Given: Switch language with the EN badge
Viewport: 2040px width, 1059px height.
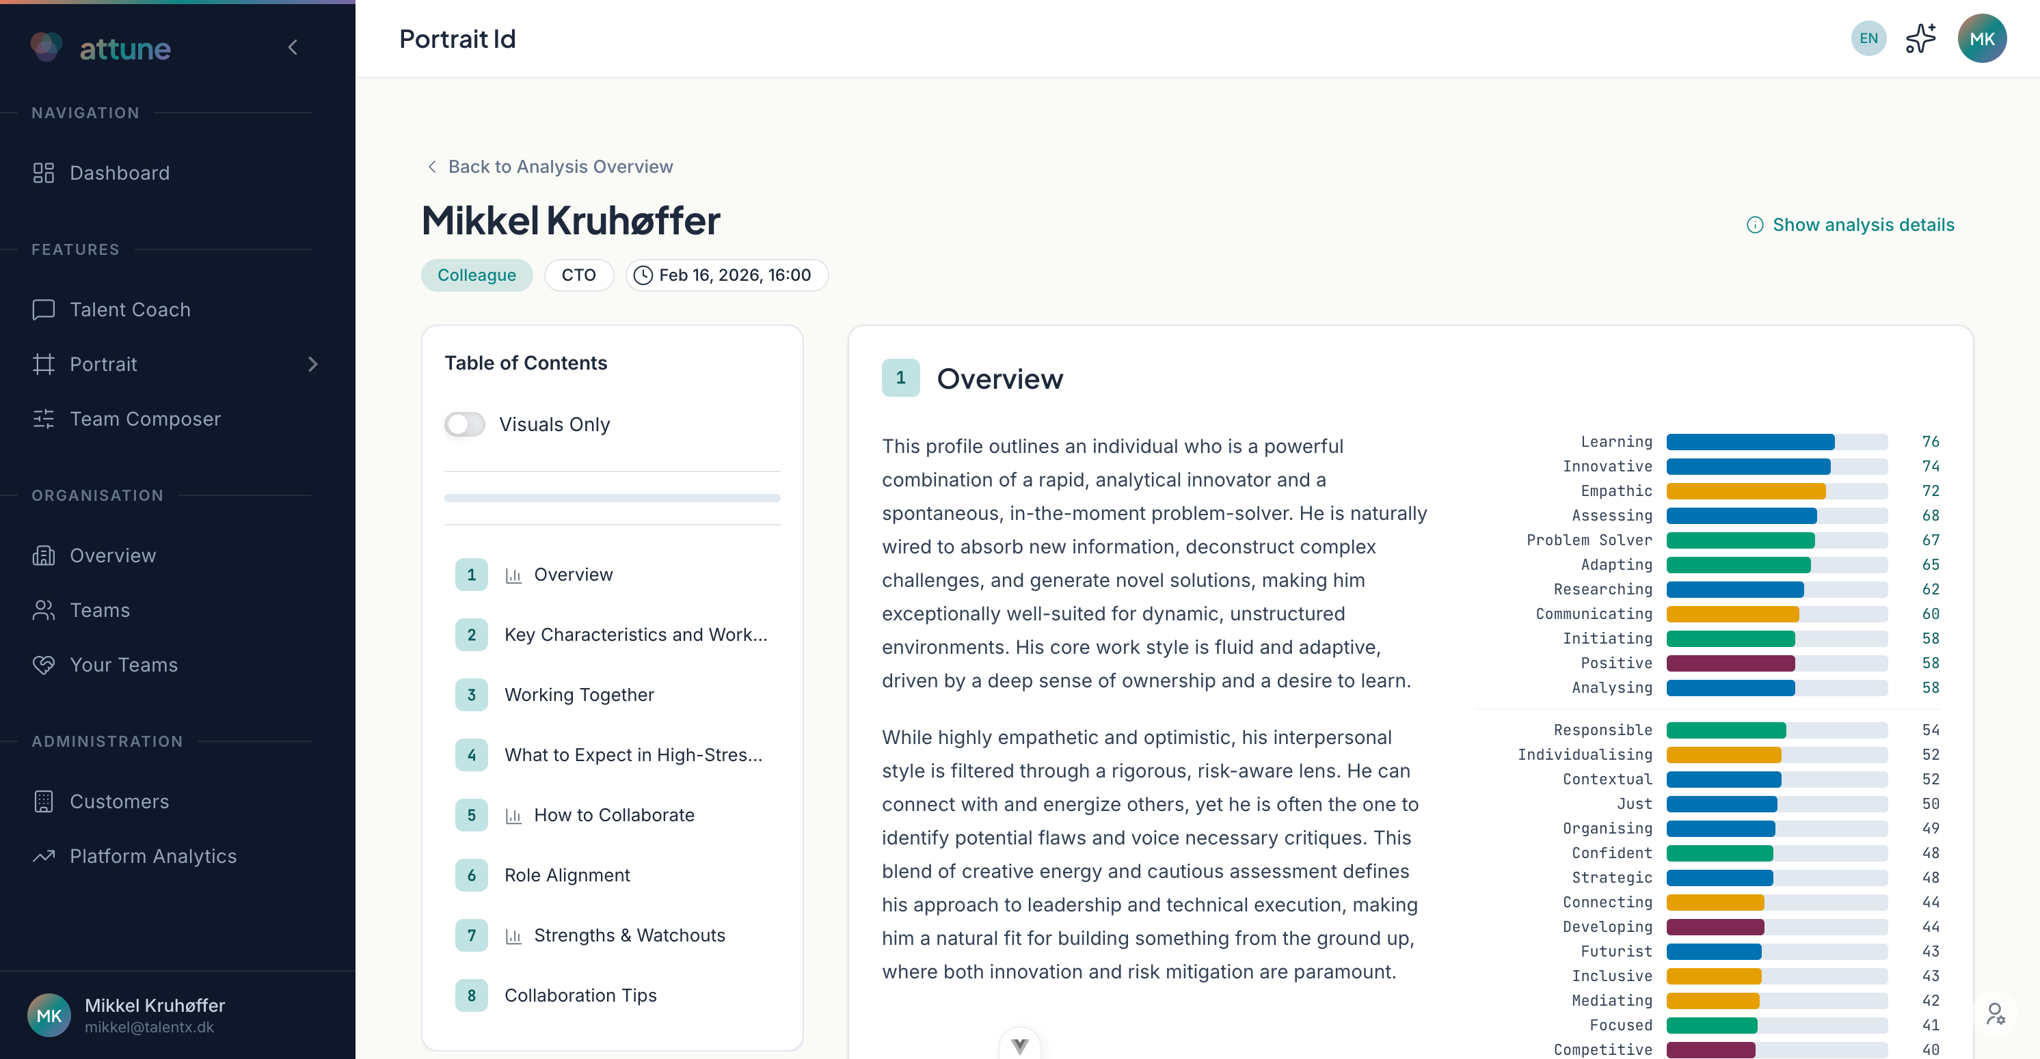Looking at the screenshot, I should tap(1868, 38).
